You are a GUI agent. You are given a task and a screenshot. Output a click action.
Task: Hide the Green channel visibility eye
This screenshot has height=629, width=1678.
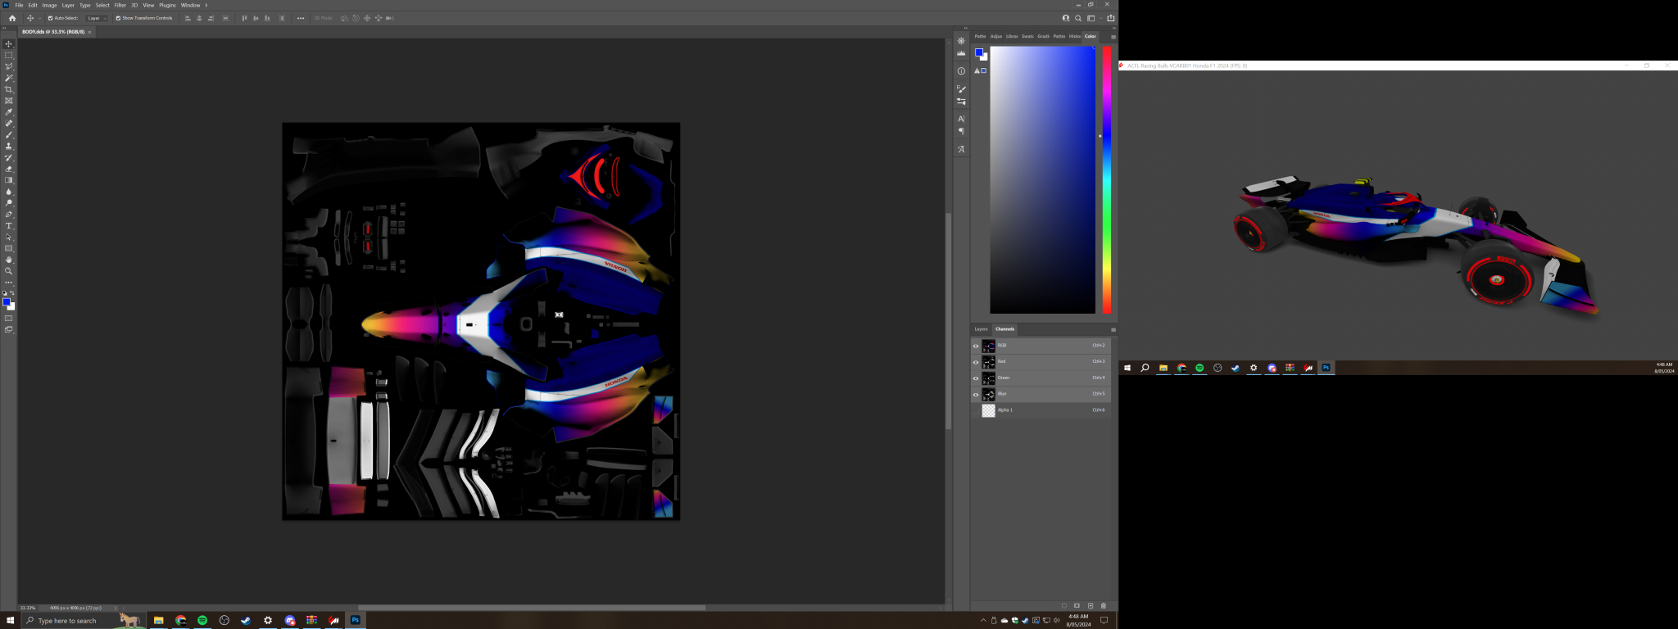pos(976,378)
